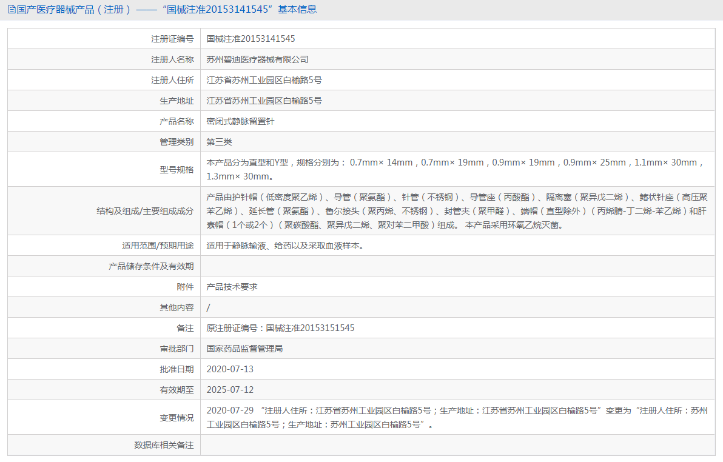Image resolution: width=723 pixels, height=462 pixels.
Task: Select attachment value 产品技术要求
Action: click(x=232, y=287)
